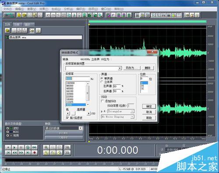Open a file via main toolbar folder icon
This screenshot has height=173, width=219.
click(x=25, y=15)
